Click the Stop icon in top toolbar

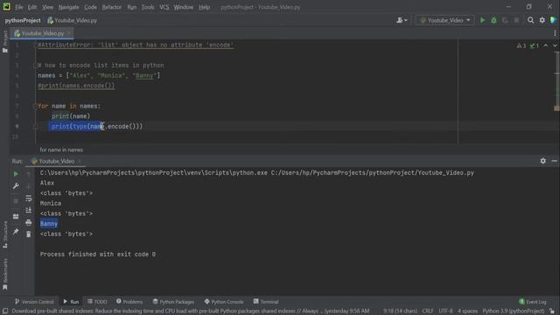coord(516,20)
